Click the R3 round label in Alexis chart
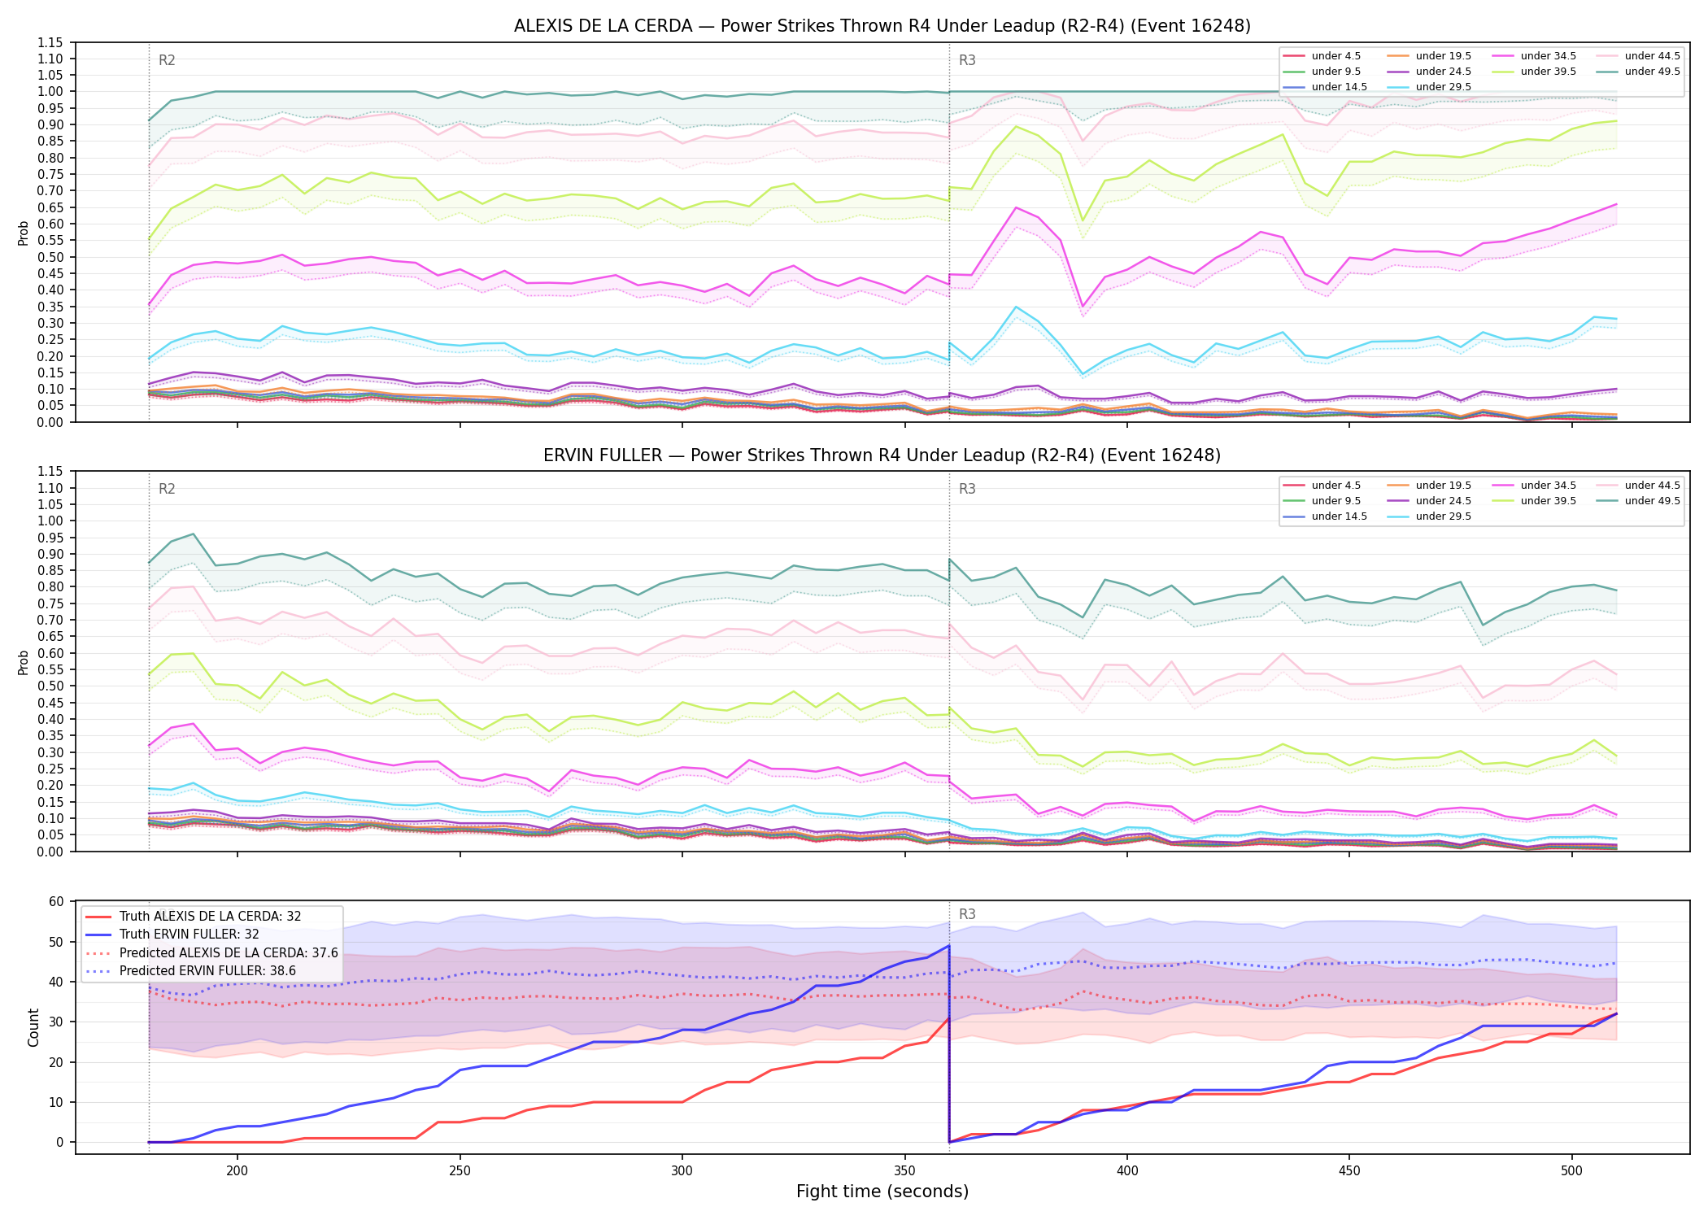Screen dimensions: 1708x1220 point(967,60)
